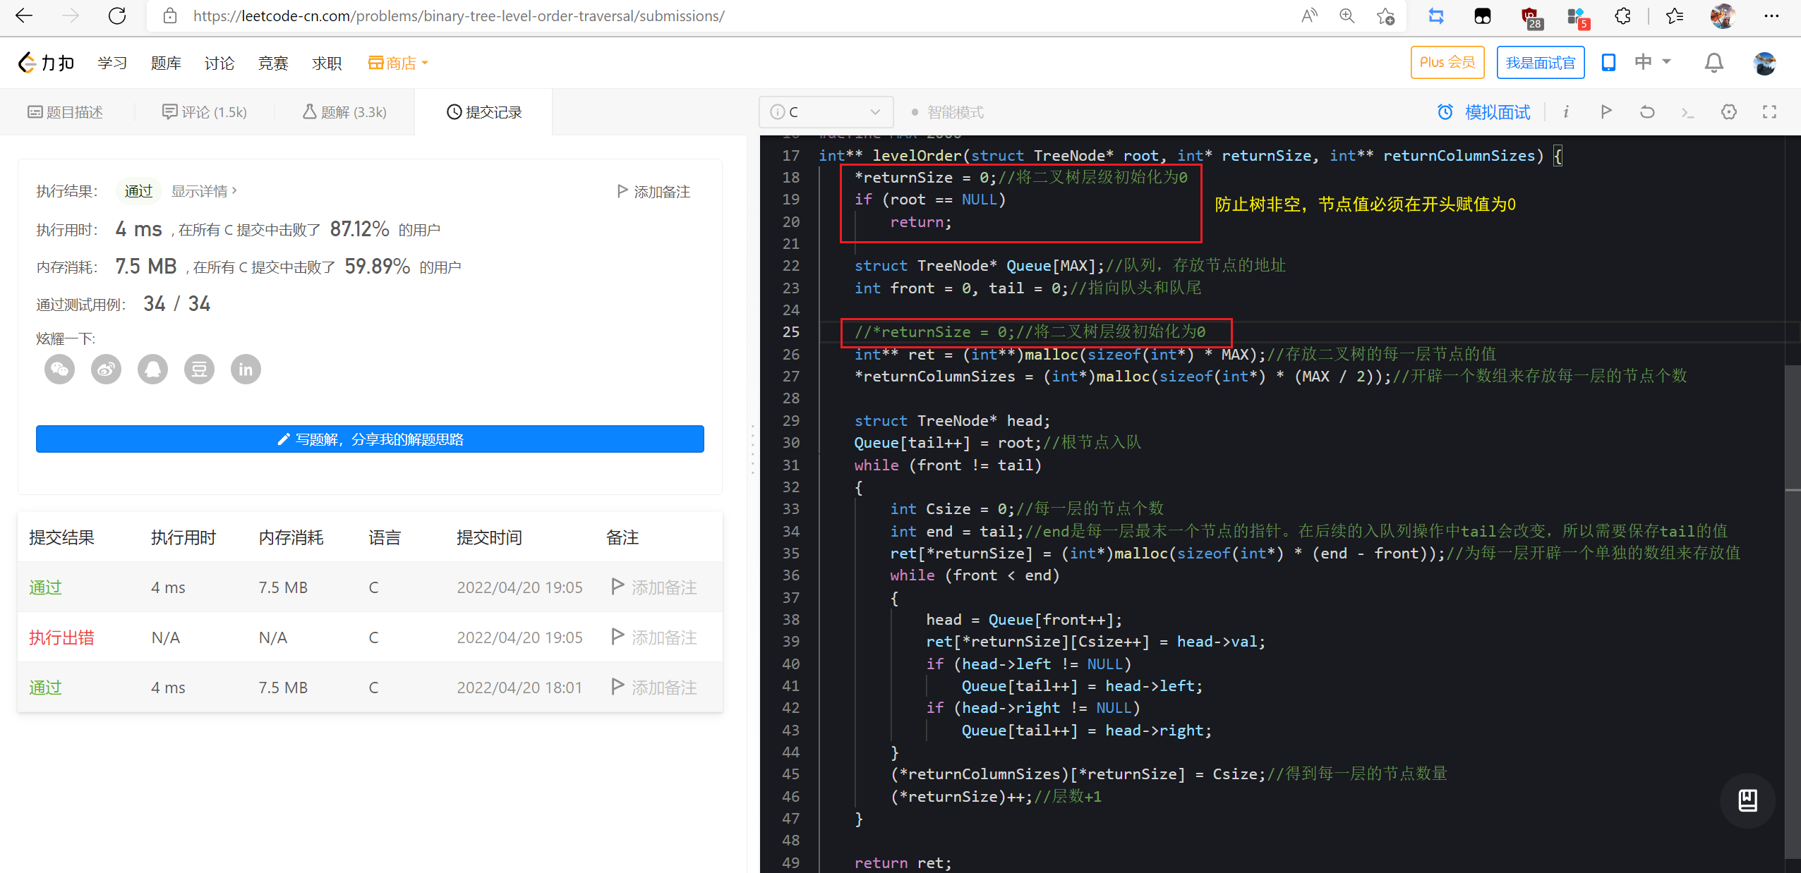Click the site lock icon in address bar
Image resolution: width=1801 pixels, height=873 pixels.
pos(169,16)
